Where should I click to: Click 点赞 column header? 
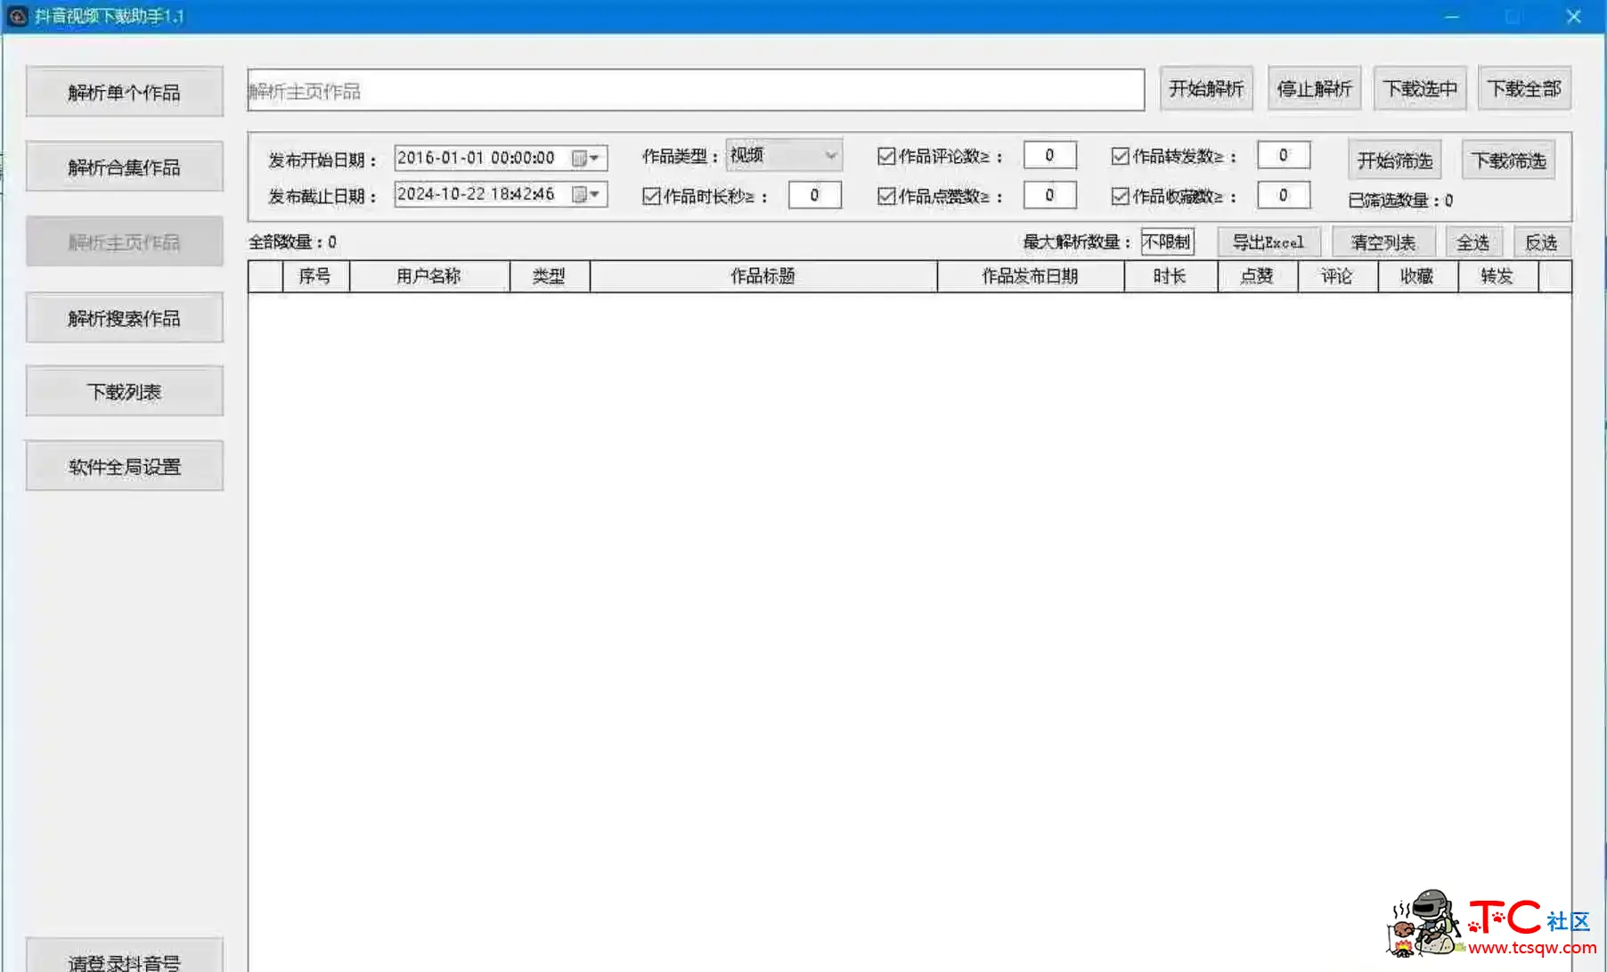tap(1258, 276)
